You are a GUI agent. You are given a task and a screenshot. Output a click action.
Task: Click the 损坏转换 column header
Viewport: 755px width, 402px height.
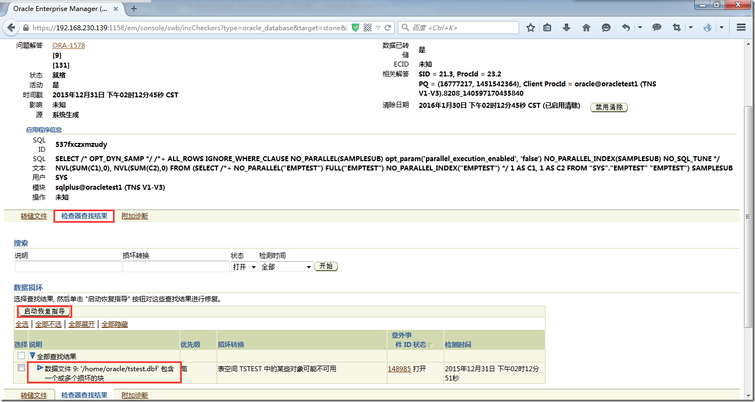point(231,345)
